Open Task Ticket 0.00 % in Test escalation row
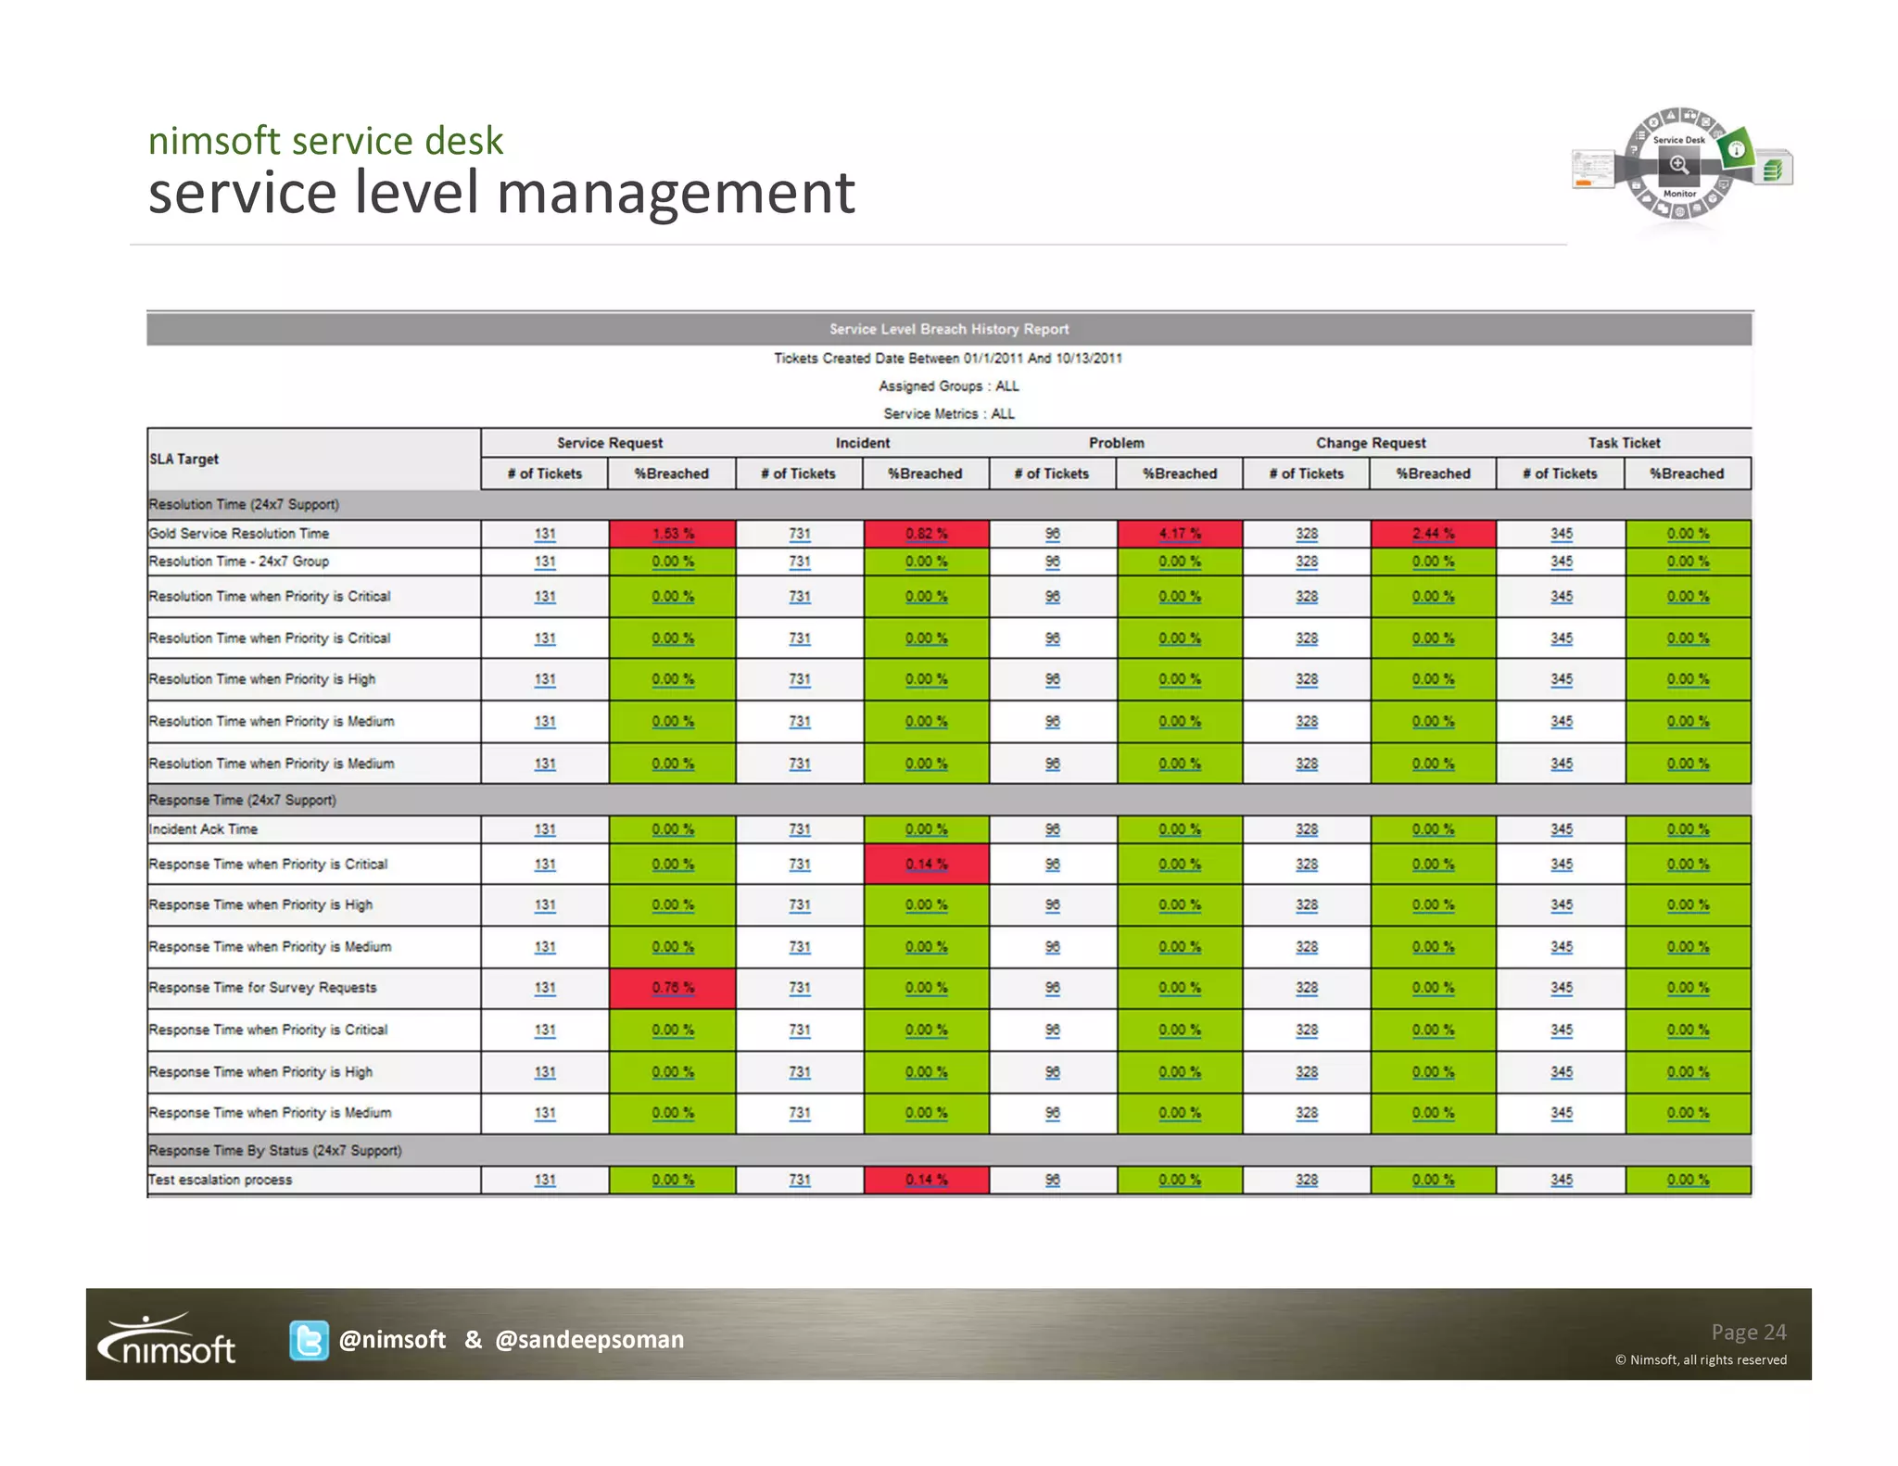 1688,1180
